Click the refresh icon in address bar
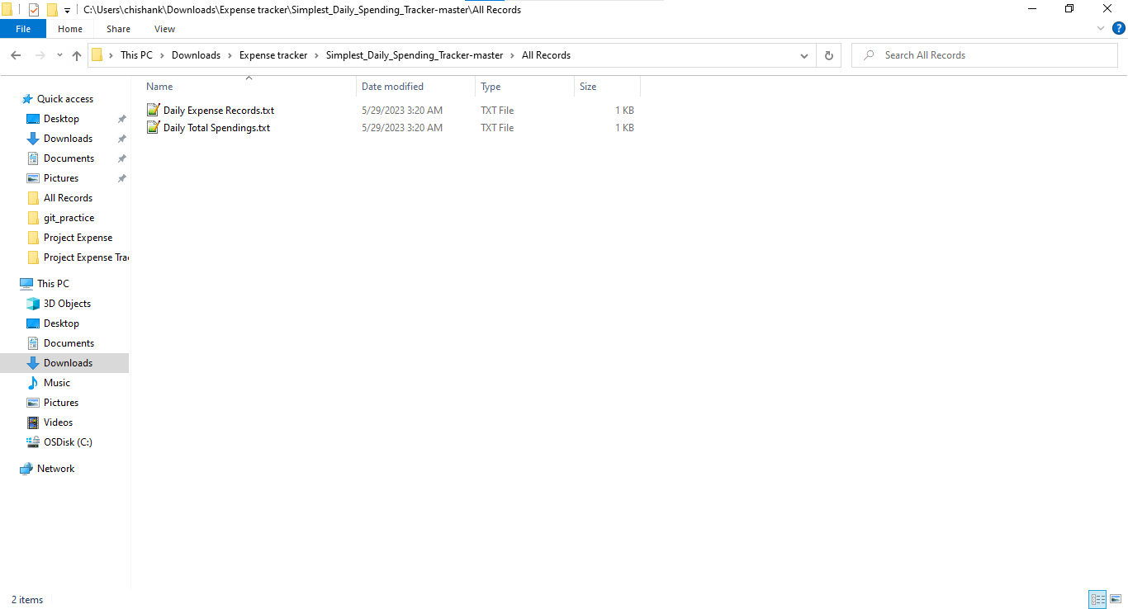 [x=828, y=54]
